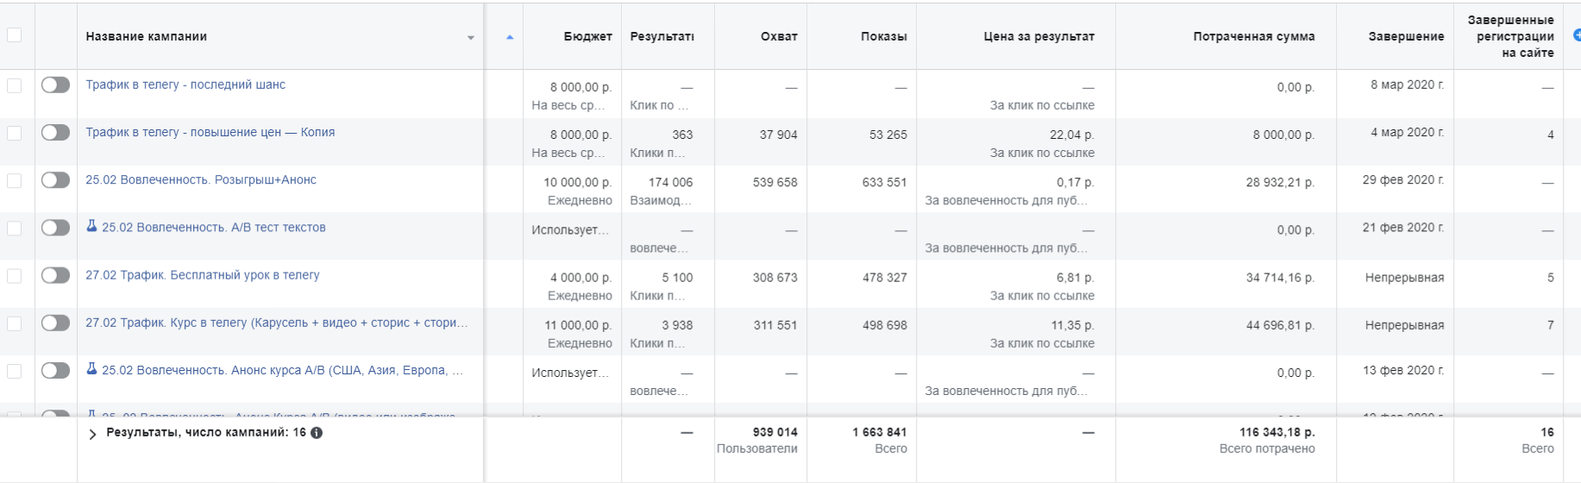Select the 'Цена за результат' column header

coord(1038,36)
